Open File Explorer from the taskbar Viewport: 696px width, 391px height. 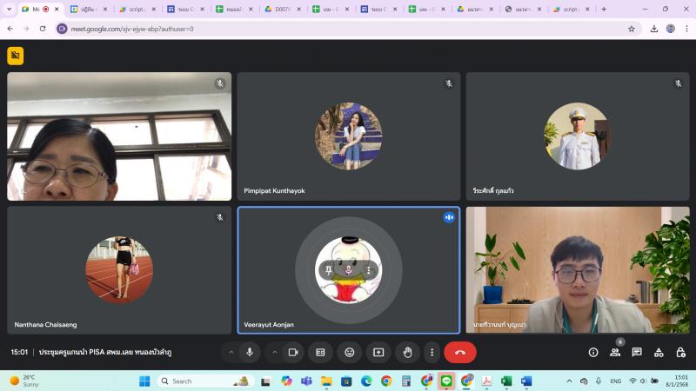coord(327,381)
